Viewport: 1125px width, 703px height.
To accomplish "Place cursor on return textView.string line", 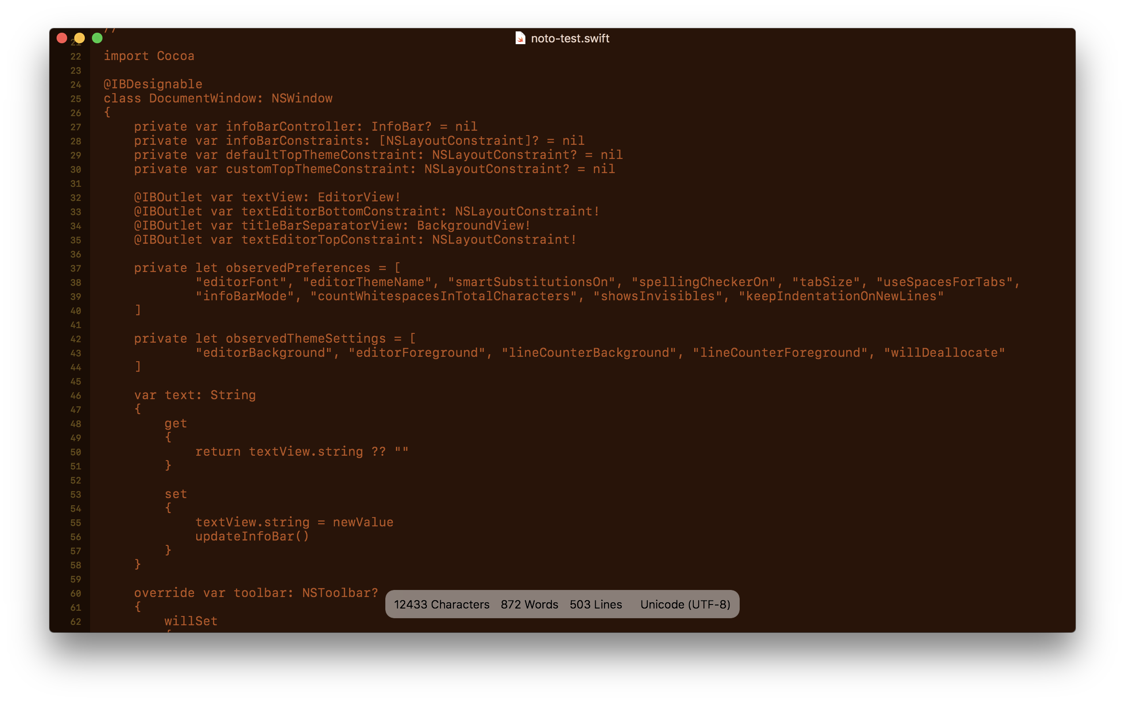I will point(301,452).
